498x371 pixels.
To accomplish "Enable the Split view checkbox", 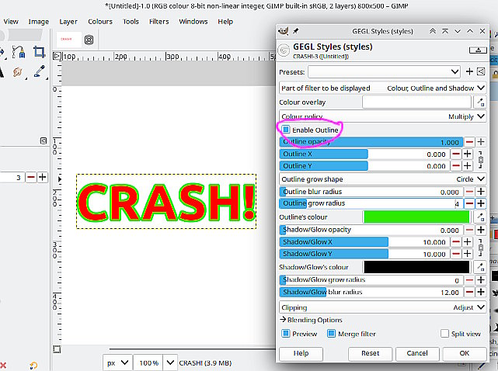I will [x=445, y=334].
